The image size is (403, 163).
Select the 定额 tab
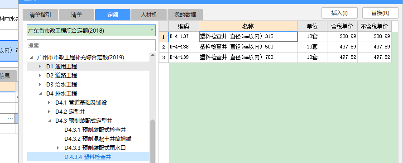(x=113, y=15)
